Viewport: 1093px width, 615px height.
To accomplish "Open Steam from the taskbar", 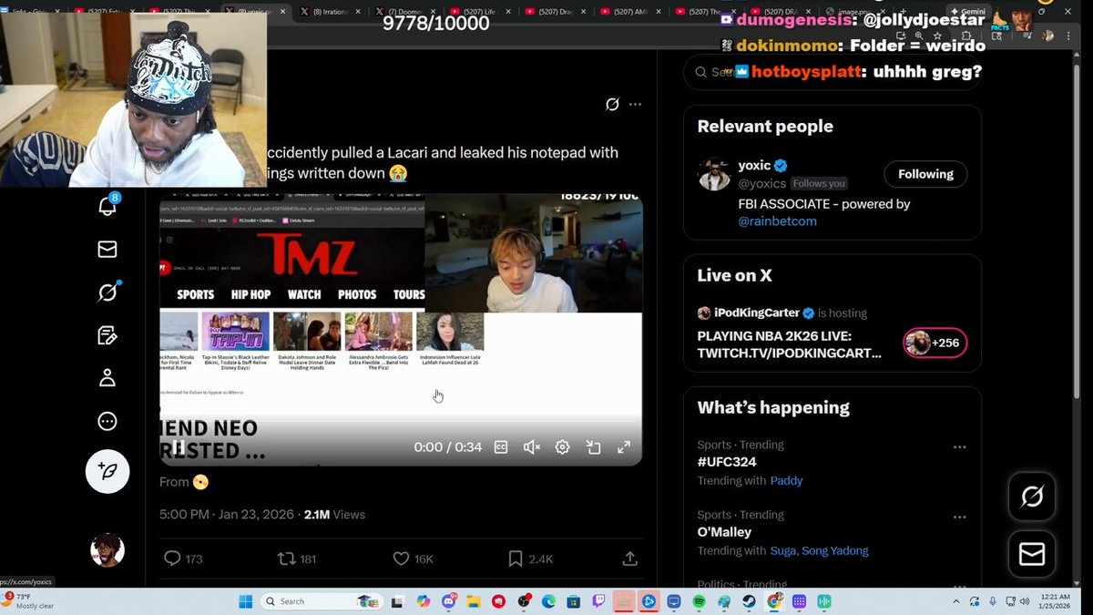I will 749,601.
